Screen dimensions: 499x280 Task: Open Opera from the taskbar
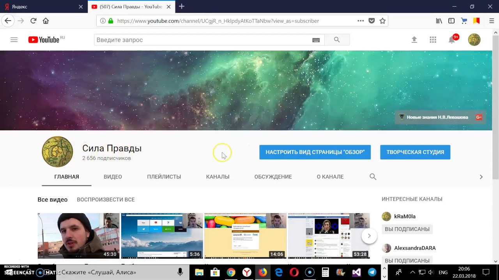294,272
